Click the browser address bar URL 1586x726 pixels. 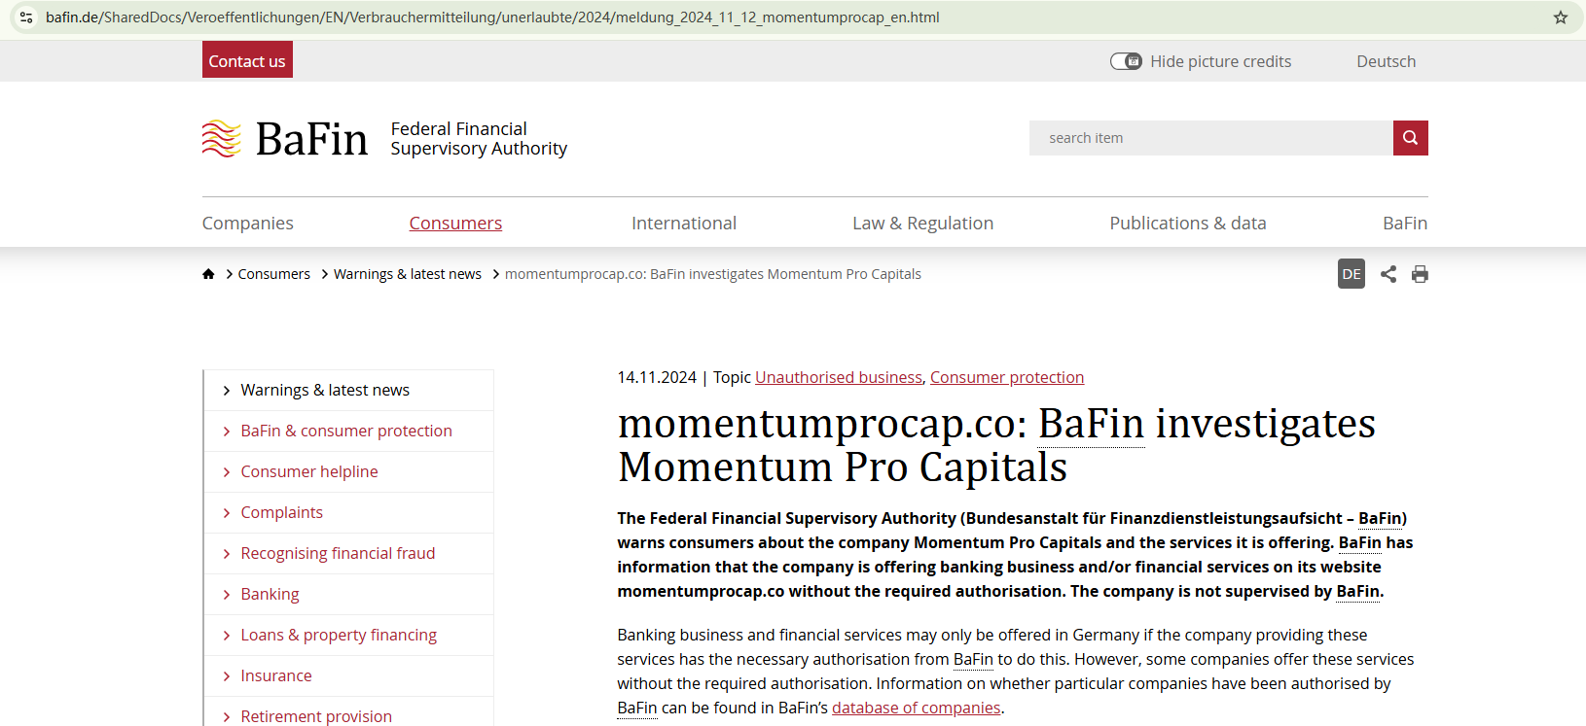click(x=492, y=17)
